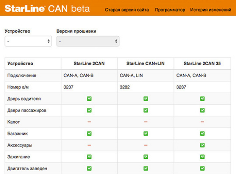Click the Двигатель заведен row label

coord(27,169)
